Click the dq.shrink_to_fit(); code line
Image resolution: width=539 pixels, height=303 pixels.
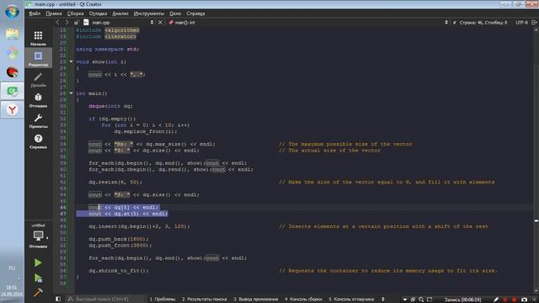pos(118,271)
